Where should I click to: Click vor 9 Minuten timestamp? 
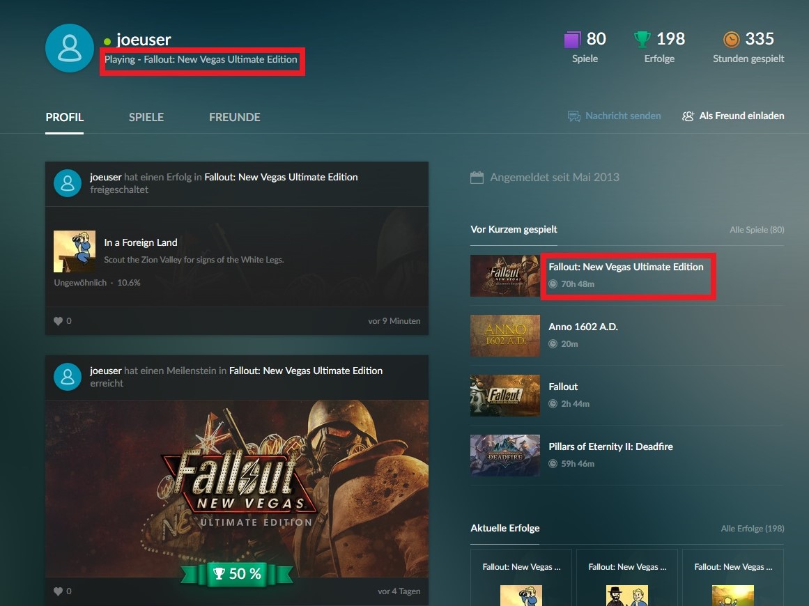coord(394,321)
